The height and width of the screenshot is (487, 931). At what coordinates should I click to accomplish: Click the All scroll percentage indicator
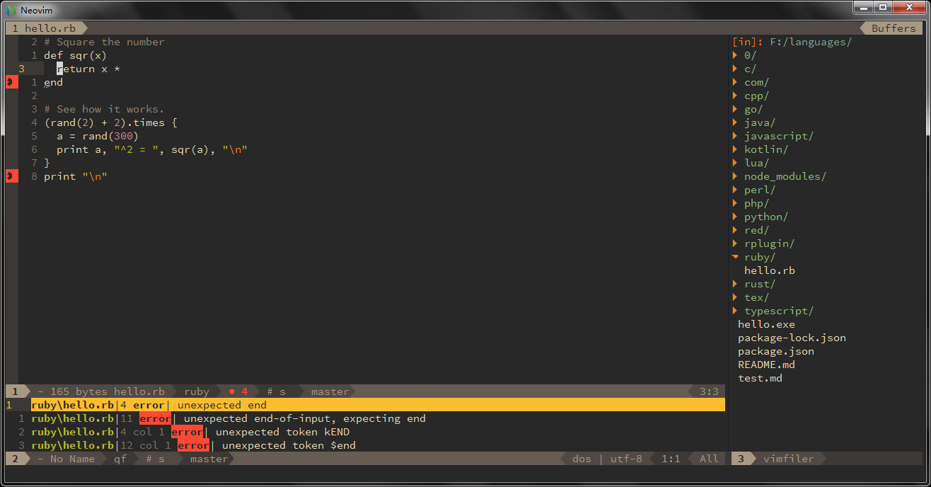click(x=709, y=459)
